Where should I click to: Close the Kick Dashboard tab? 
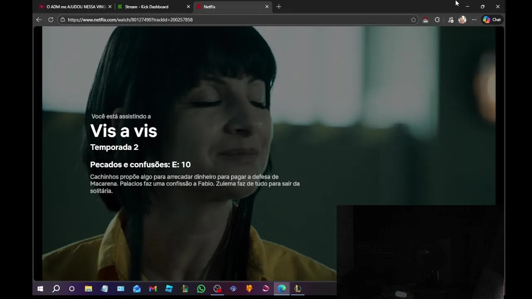pyautogui.click(x=188, y=7)
